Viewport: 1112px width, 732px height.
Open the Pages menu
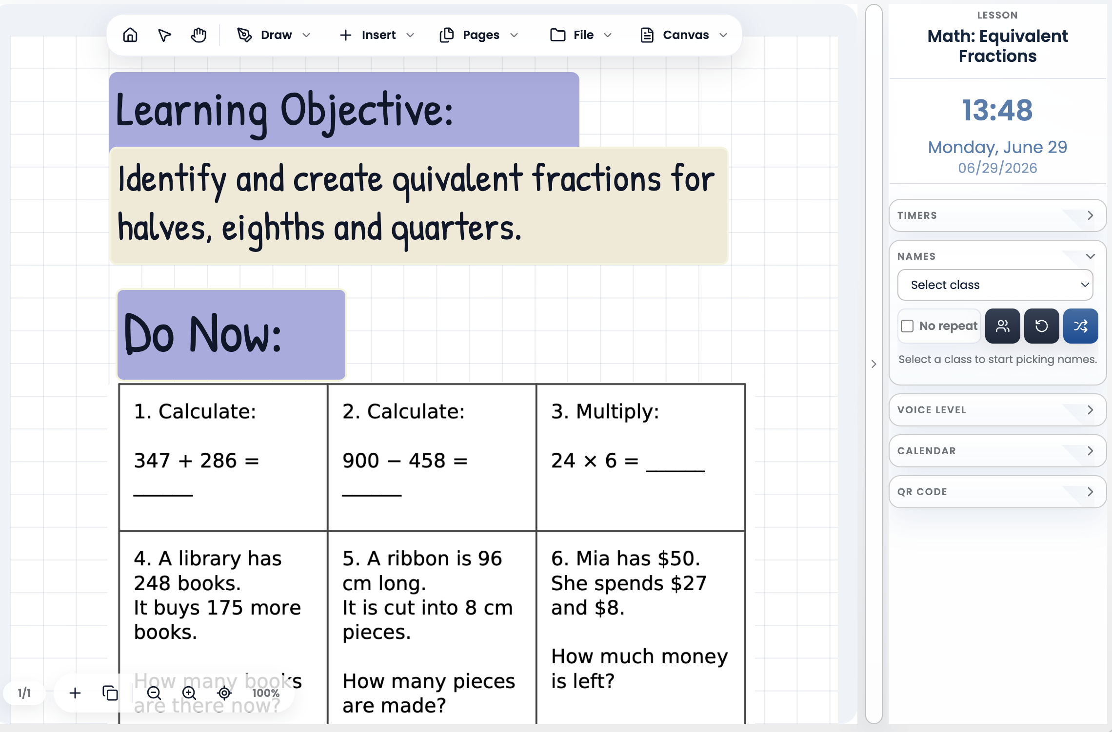tap(478, 35)
